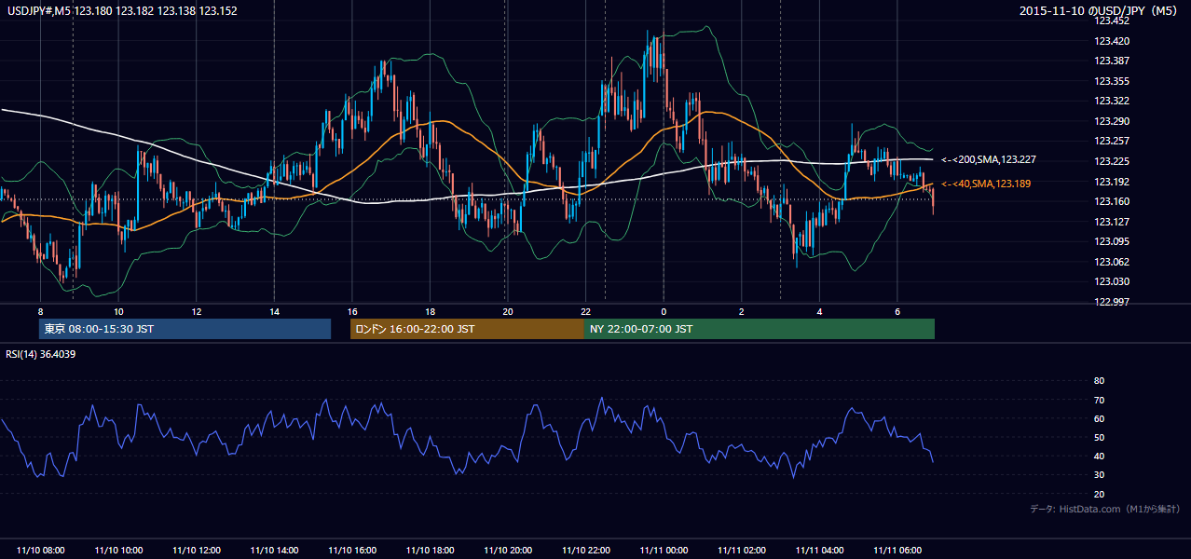This screenshot has height=559, width=1191.
Task: Click the 11/11 00:00 bottom time label
Action: (664, 551)
